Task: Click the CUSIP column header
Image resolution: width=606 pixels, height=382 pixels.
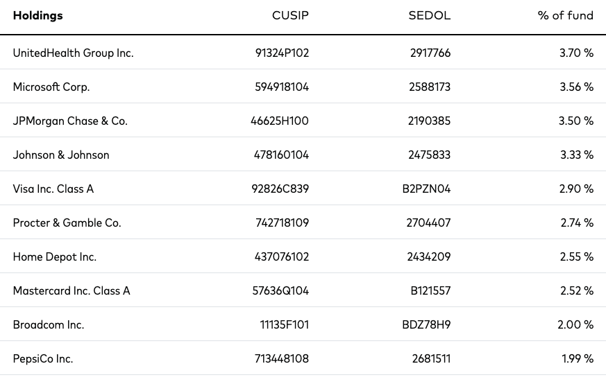Action: click(x=290, y=15)
